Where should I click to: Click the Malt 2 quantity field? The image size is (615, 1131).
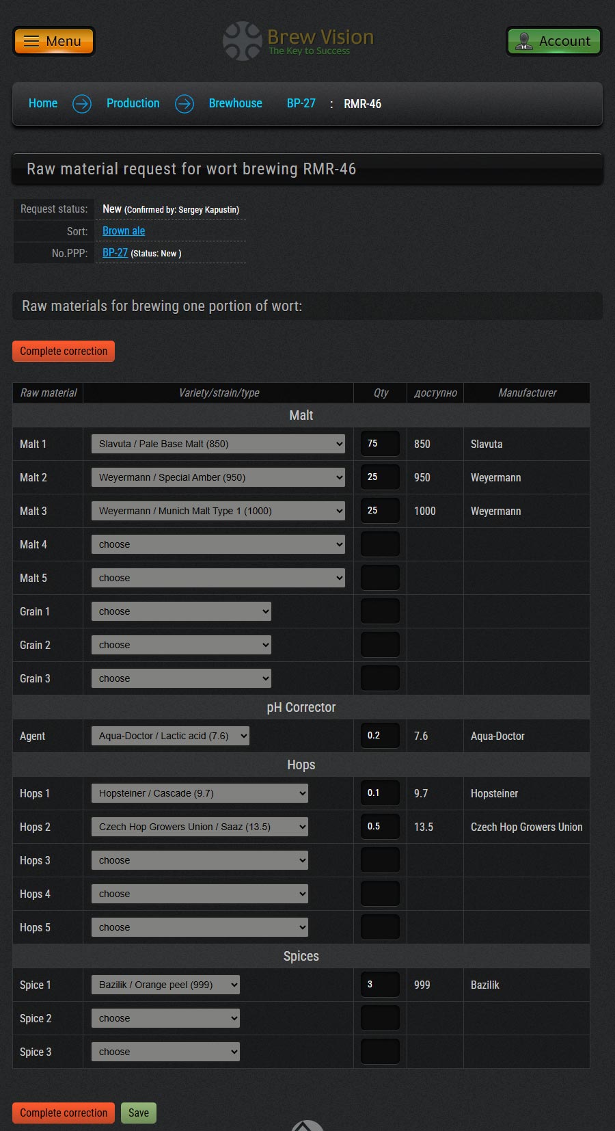[380, 477]
